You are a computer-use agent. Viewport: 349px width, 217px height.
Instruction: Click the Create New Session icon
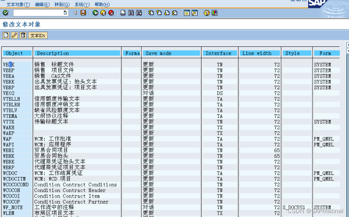186,13
